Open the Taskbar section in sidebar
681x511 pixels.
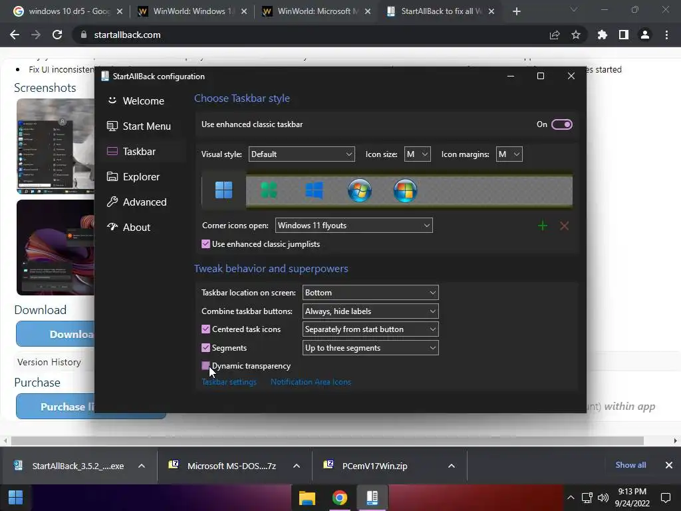[x=143, y=151]
